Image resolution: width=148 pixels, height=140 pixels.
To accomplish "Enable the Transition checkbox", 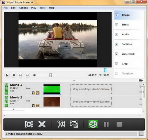I will pyautogui.click(x=117, y=73).
